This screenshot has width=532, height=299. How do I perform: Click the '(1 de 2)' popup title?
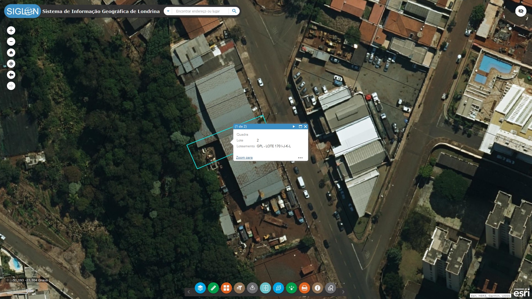point(241,127)
